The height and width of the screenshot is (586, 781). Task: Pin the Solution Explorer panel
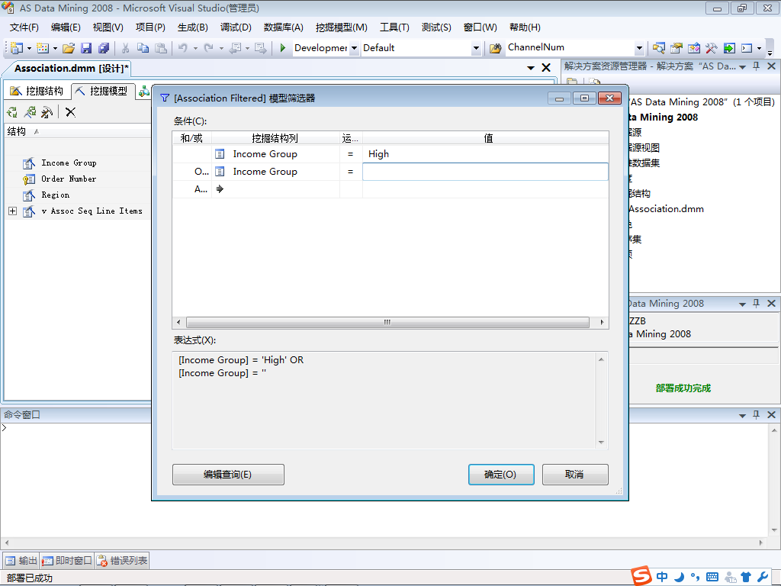(756, 66)
